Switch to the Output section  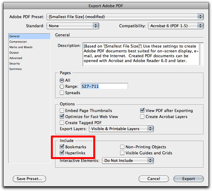pyautogui.click(x=14, y=52)
